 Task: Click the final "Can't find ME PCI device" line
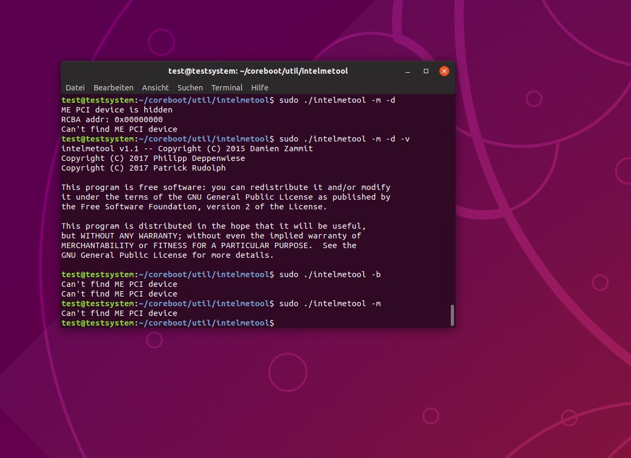(x=119, y=313)
